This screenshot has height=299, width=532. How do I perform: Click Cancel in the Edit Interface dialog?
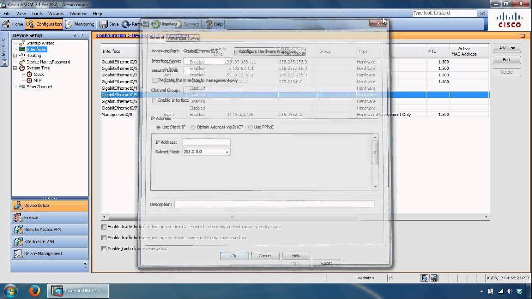click(x=265, y=256)
